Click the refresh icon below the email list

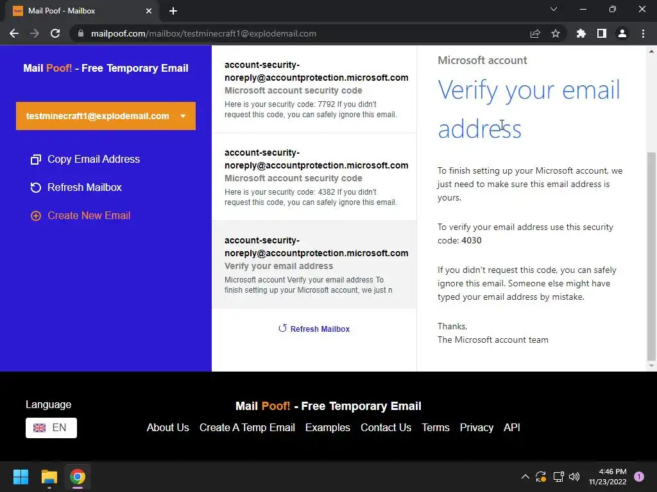tap(282, 329)
